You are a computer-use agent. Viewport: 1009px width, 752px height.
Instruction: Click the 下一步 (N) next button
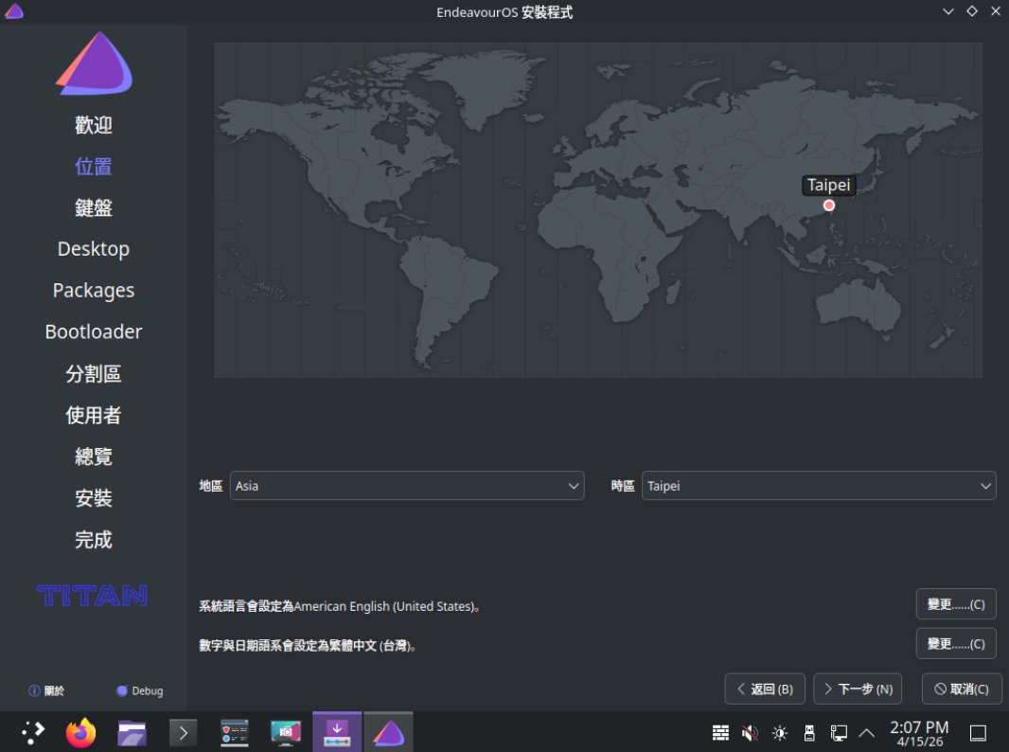point(859,689)
